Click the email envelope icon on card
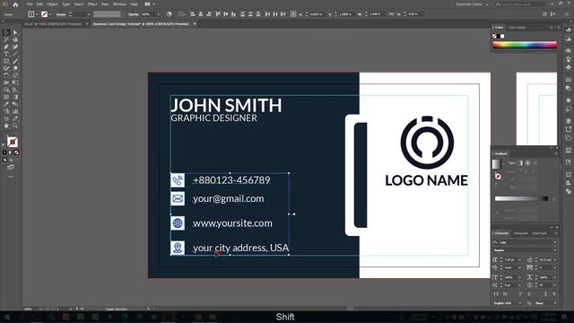Screen dimensions: 574x323 click(x=178, y=198)
